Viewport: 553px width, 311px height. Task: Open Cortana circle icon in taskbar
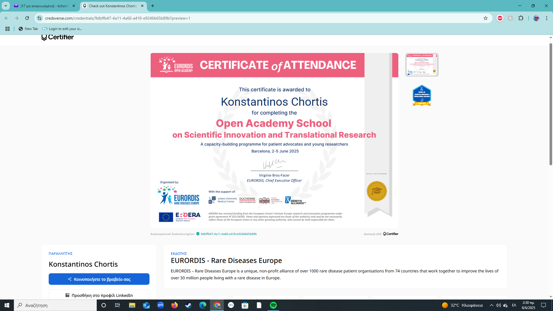(104, 305)
